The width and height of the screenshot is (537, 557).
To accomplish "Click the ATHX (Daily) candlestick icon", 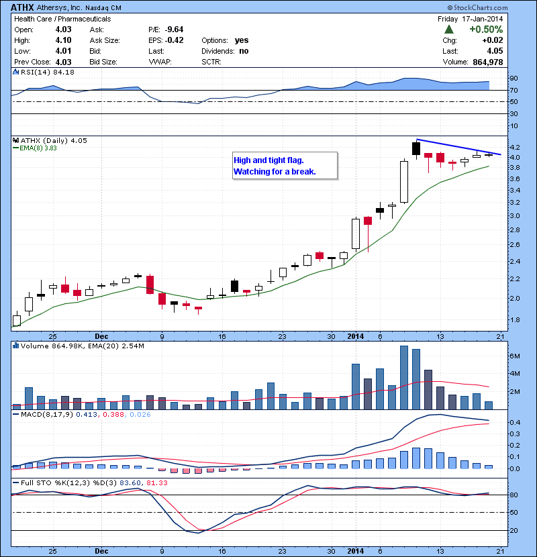I will (x=15, y=140).
